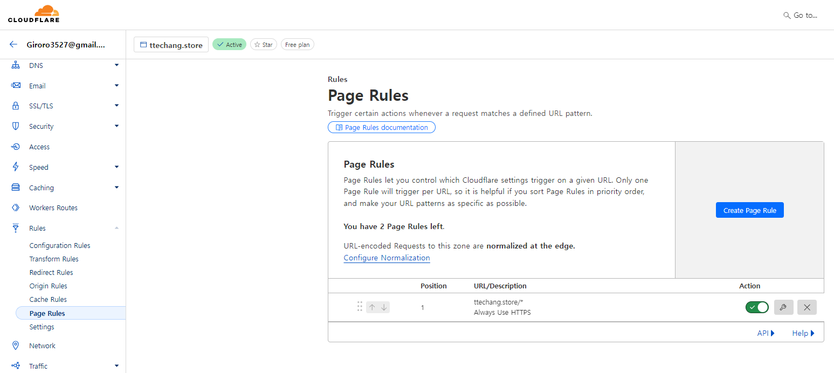This screenshot has width=834, height=373.
Task: Click the Go to... search field
Action: 801,16
